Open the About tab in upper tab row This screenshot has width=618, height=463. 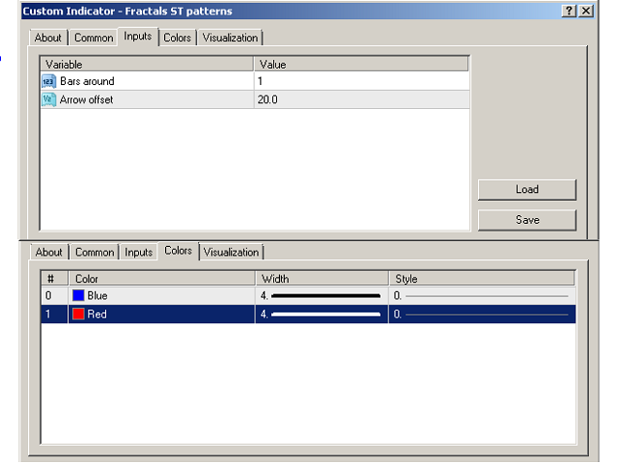[x=48, y=38]
